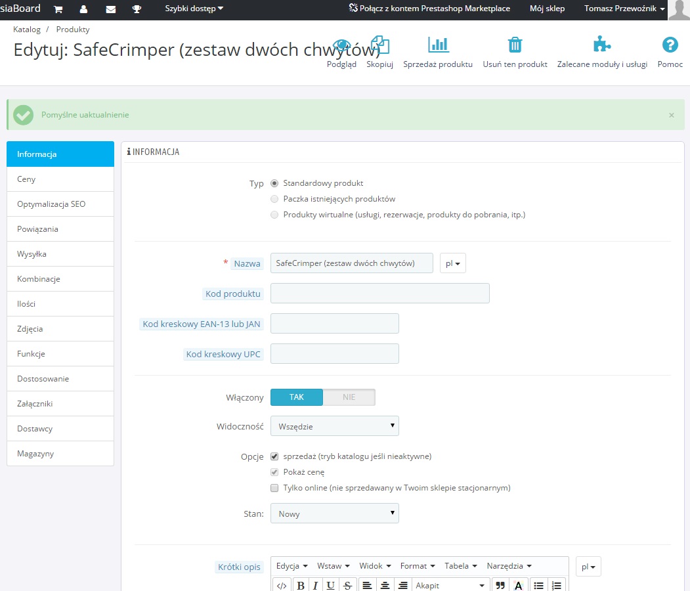690x591 pixels.
Task: Focus the Nazwa product name field
Action: click(352, 263)
